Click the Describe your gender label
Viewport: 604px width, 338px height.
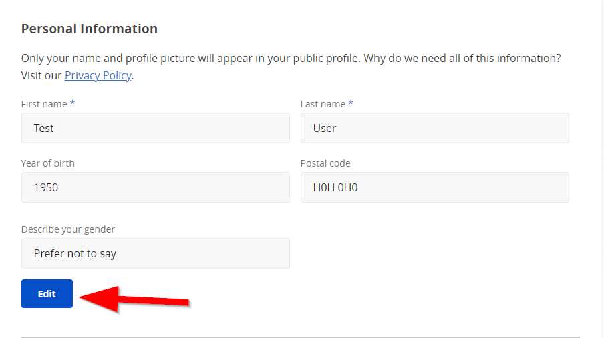(67, 229)
